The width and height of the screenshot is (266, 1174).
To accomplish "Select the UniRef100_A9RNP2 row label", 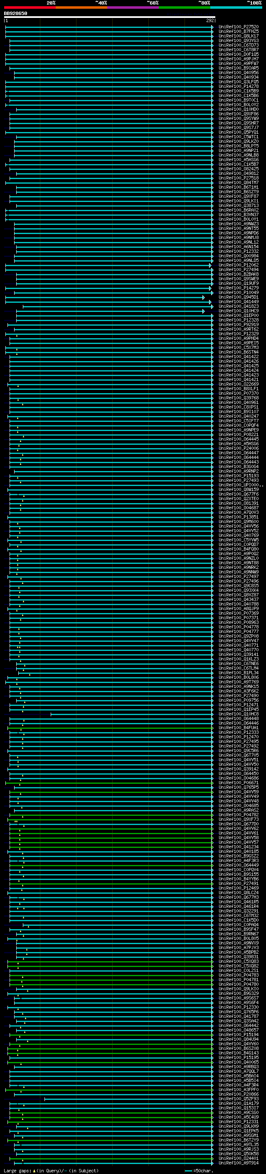I will 239,471.
